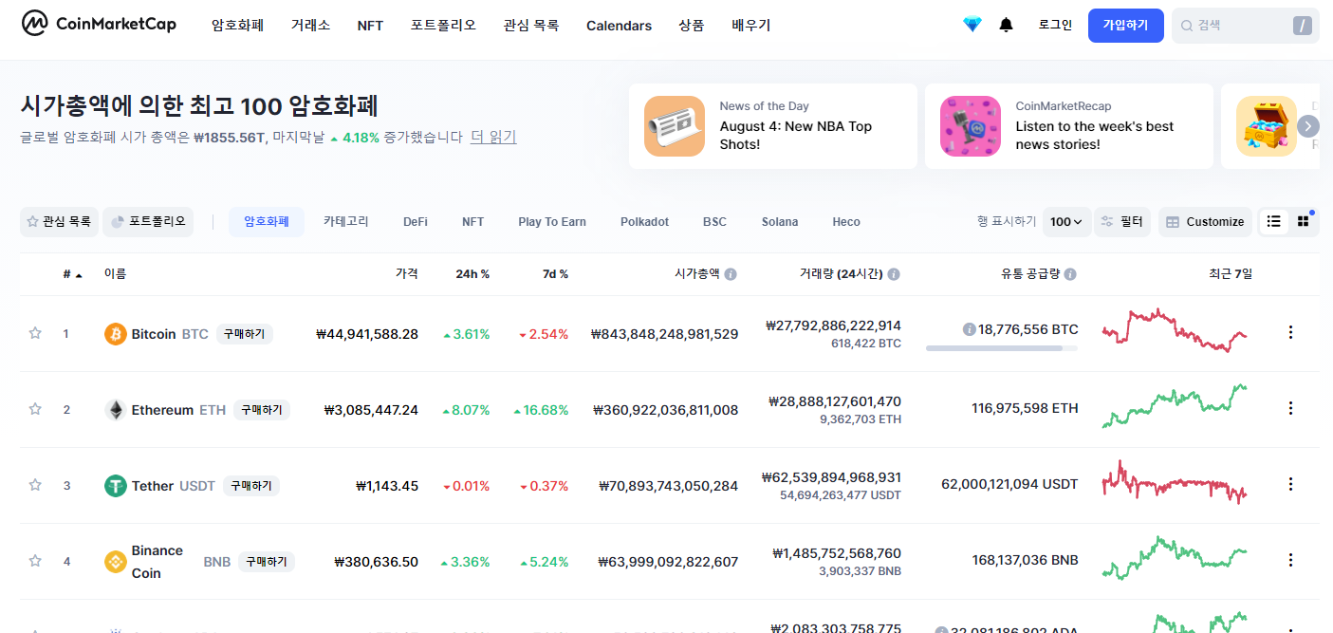1333x633 pixels.
Task: Show next news carousel card
Action: click(x=1308, y=126)
